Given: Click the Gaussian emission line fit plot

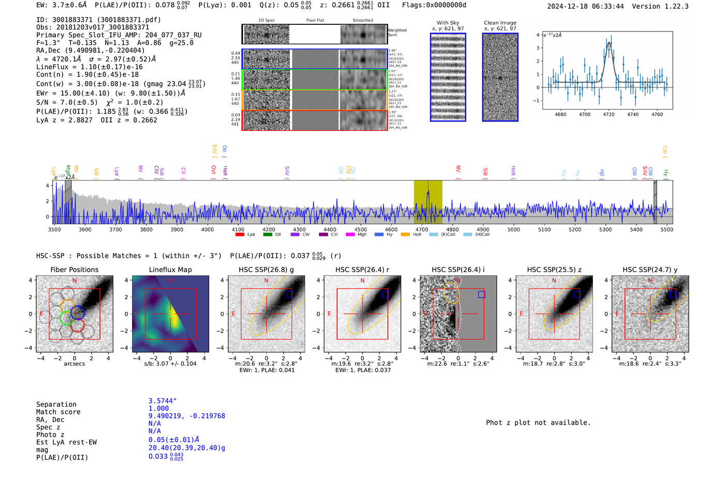Looking at the screenshot, I should 607,70.
